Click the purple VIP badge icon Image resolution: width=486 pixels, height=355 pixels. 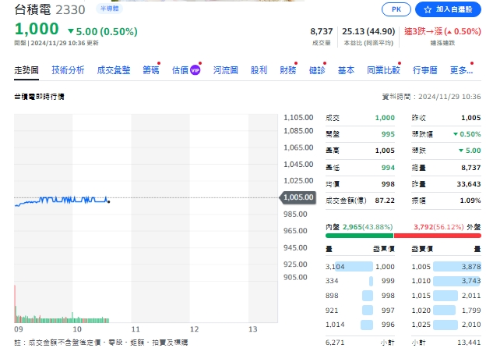click(195, 70)
